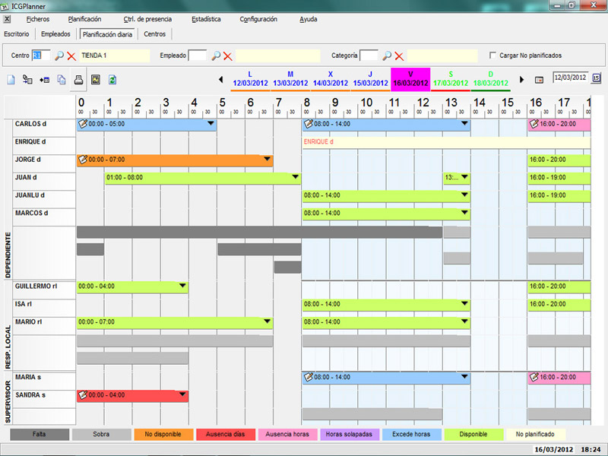Click the Empleado code input field
This screenshot has height=456, width=608.
tap(197, 55)
